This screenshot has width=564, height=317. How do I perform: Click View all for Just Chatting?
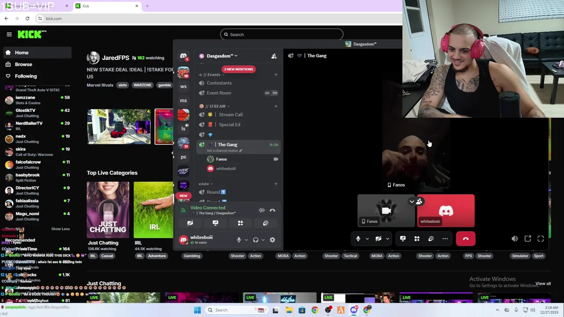[543, 284]
